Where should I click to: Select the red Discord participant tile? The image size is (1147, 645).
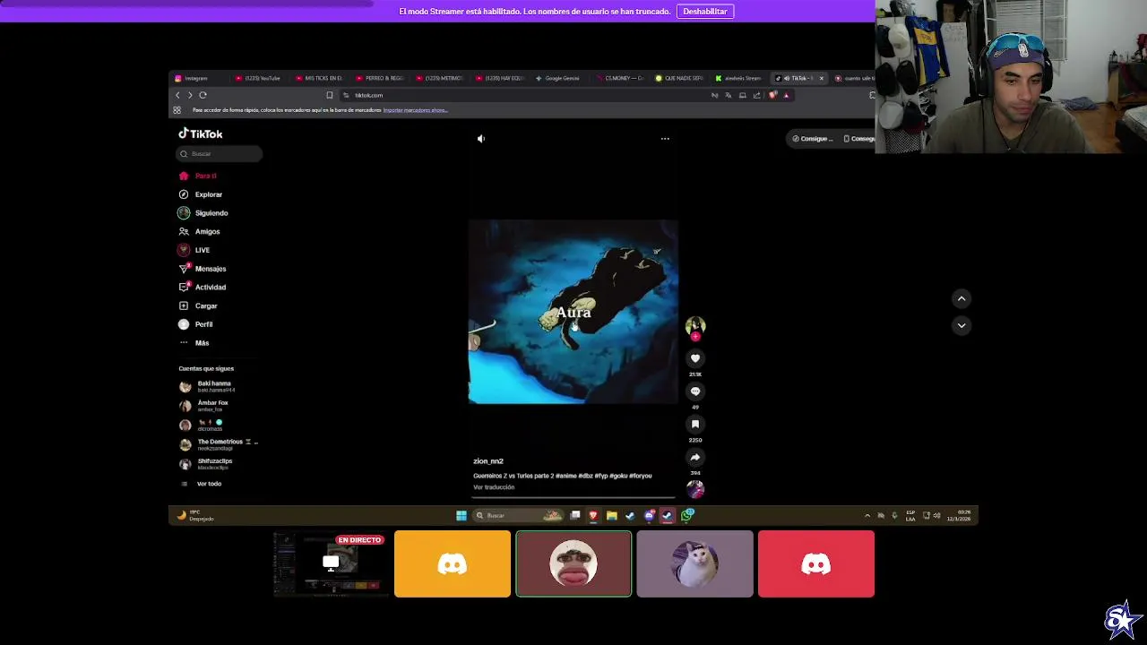click(x=816, y=563)
